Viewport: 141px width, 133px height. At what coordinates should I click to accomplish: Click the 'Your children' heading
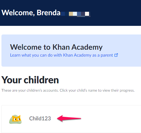[30, 80]
